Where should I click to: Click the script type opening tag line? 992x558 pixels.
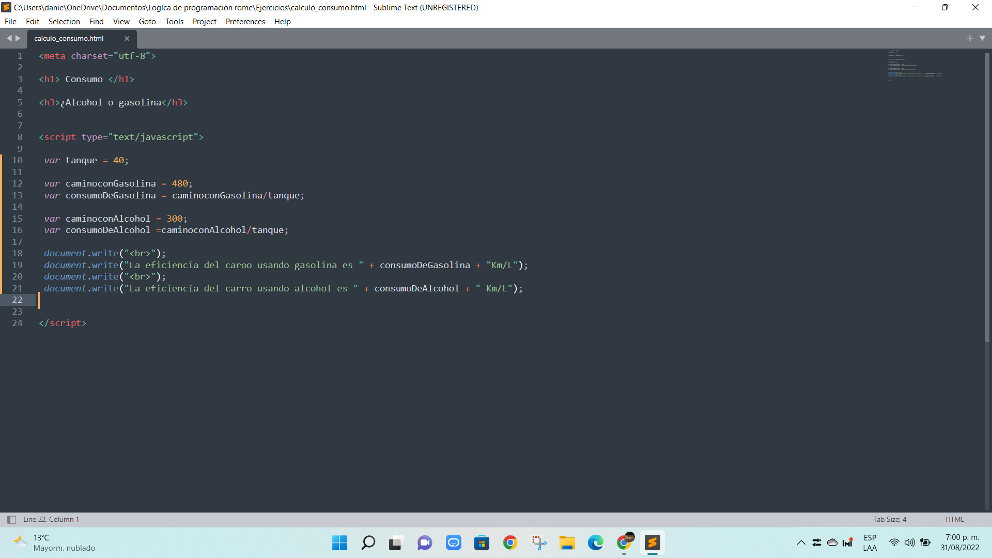coord(121,137)
